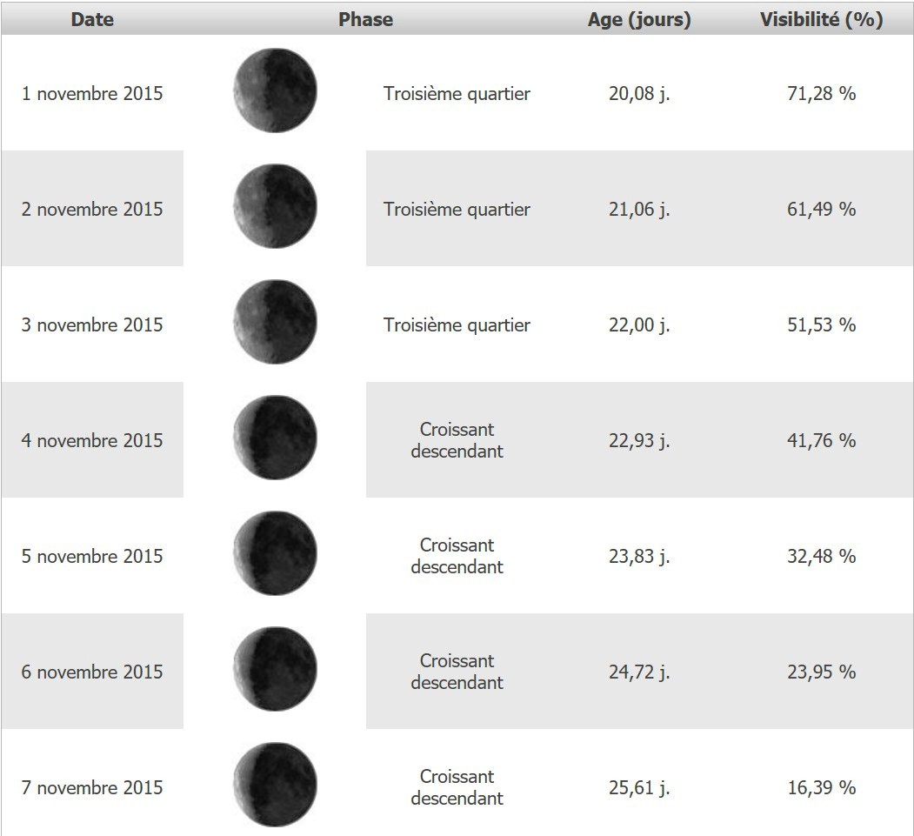The image size is (914, 836).
Task: Select the visibility value 23,95 %
Action: tap(821, 672)
